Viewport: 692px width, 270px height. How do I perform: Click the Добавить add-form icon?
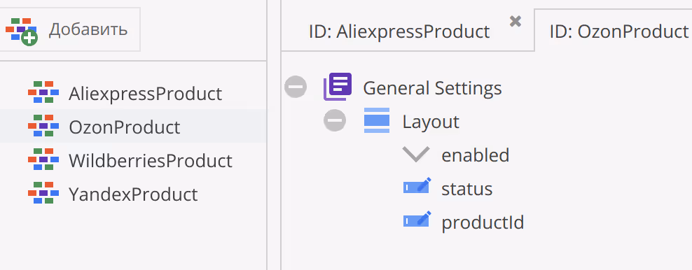pyautogui.click(x=22, y=31)
